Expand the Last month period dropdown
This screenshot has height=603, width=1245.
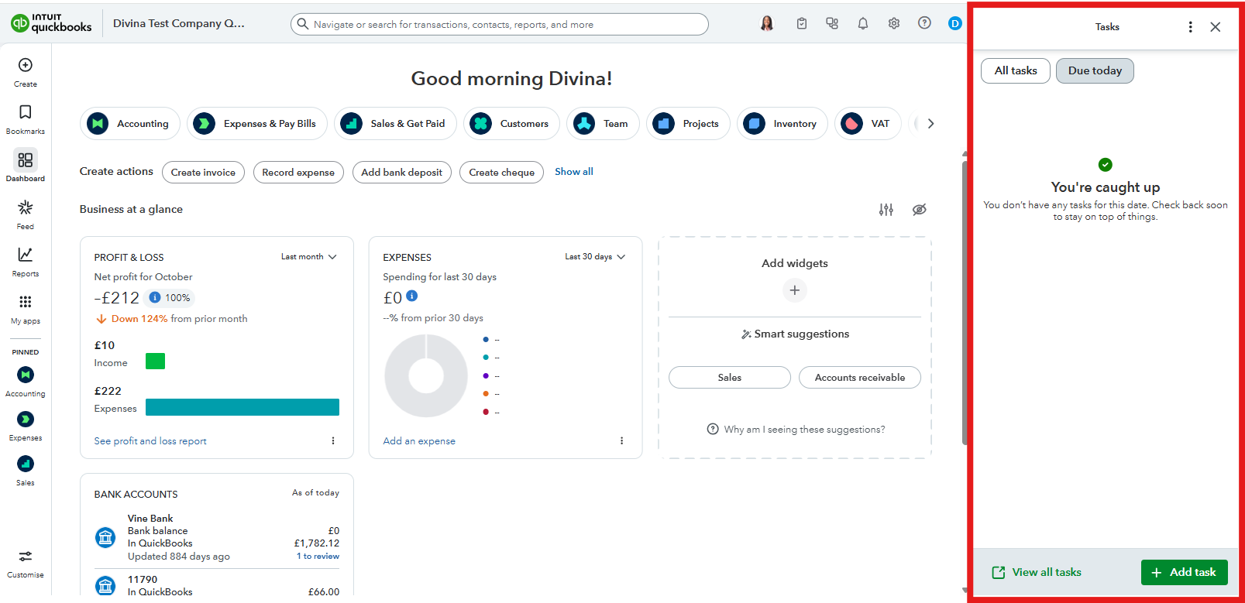[308, 257]
